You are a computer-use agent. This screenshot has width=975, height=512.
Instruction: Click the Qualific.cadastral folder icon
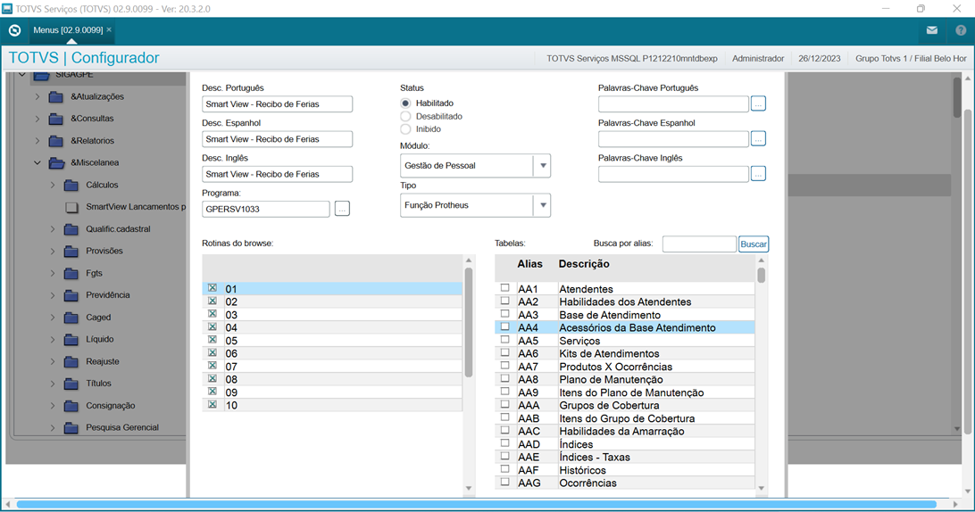tap(71, 229)
